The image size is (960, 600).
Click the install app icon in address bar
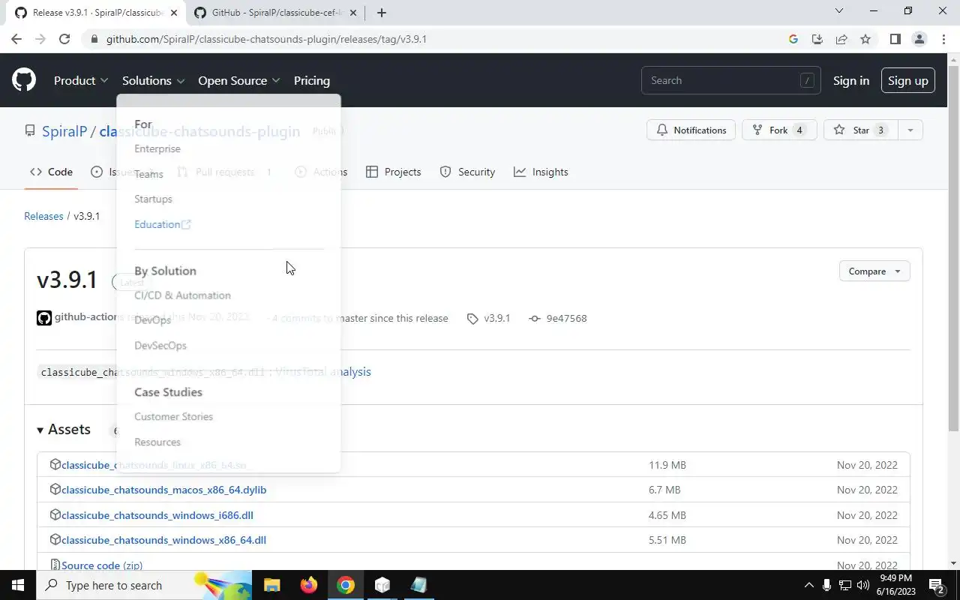click(817, 39)
